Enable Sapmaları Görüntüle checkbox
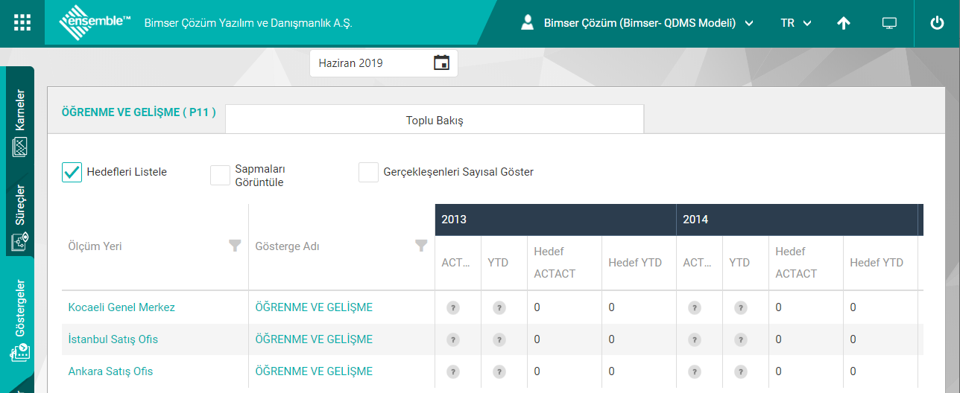 pos(220,175)
